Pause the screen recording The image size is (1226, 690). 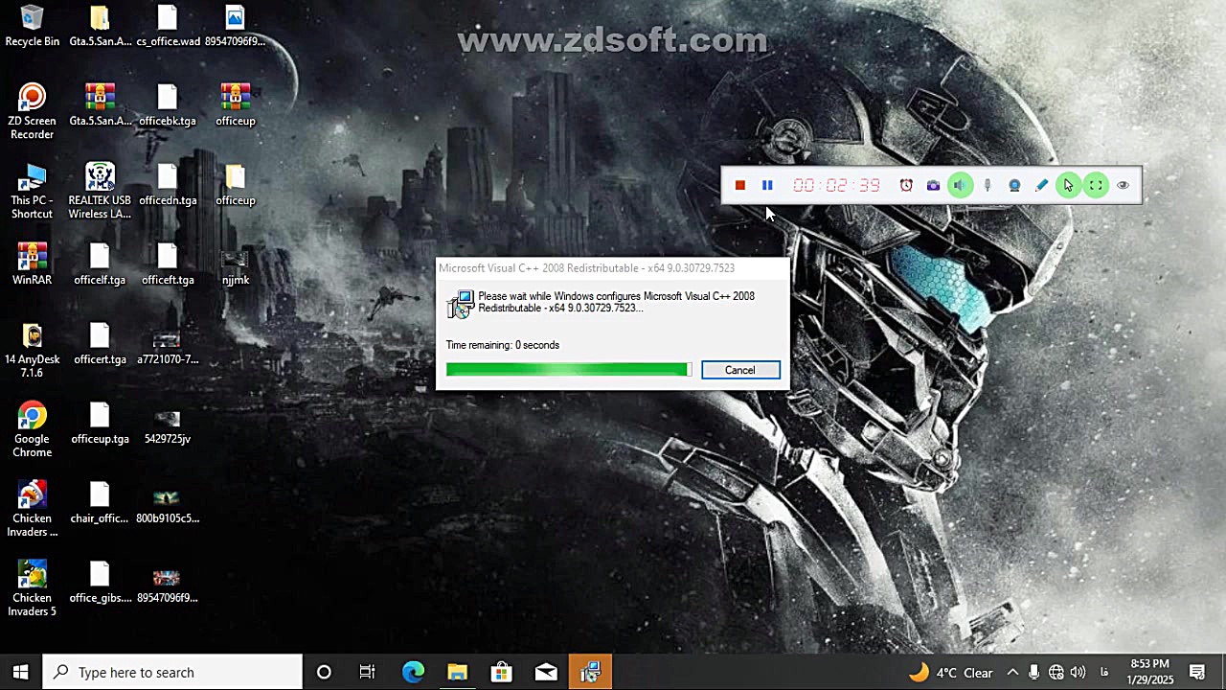[x=767, y=185]
